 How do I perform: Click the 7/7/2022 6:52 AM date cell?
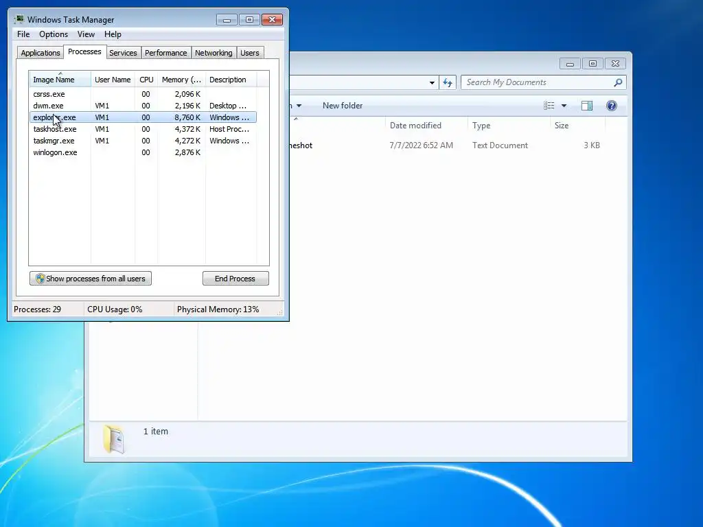pyautogui.click(x=421, y=145)
